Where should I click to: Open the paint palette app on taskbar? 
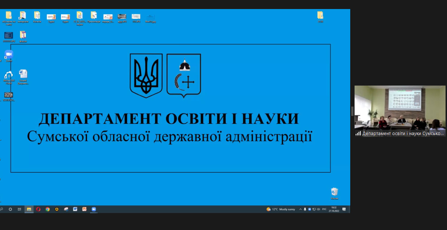click(x=66, y=209)
